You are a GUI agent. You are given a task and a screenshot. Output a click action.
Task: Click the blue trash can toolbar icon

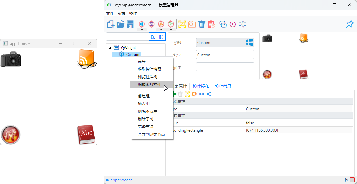coord(202,24)
